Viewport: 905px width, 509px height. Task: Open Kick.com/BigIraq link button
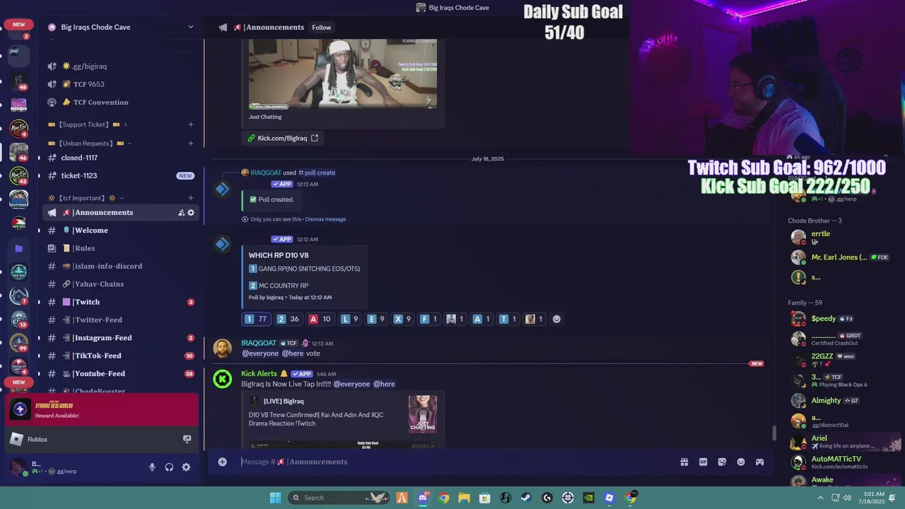tap(283, 138)
